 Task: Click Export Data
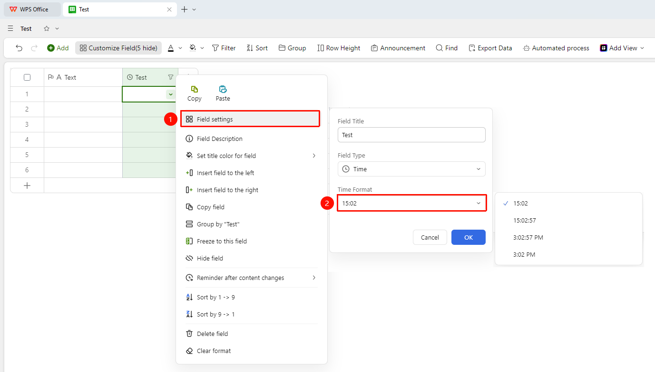pos(490,48)
